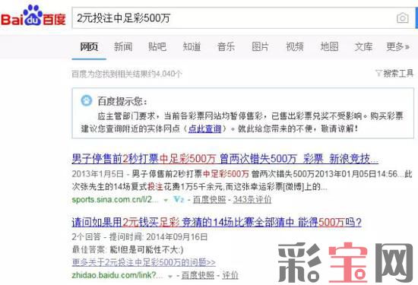Image resolution: width=418 pixels, height=285 pixels.
Task: Open the 343条评价 link
Action: [x=252, y=200]
